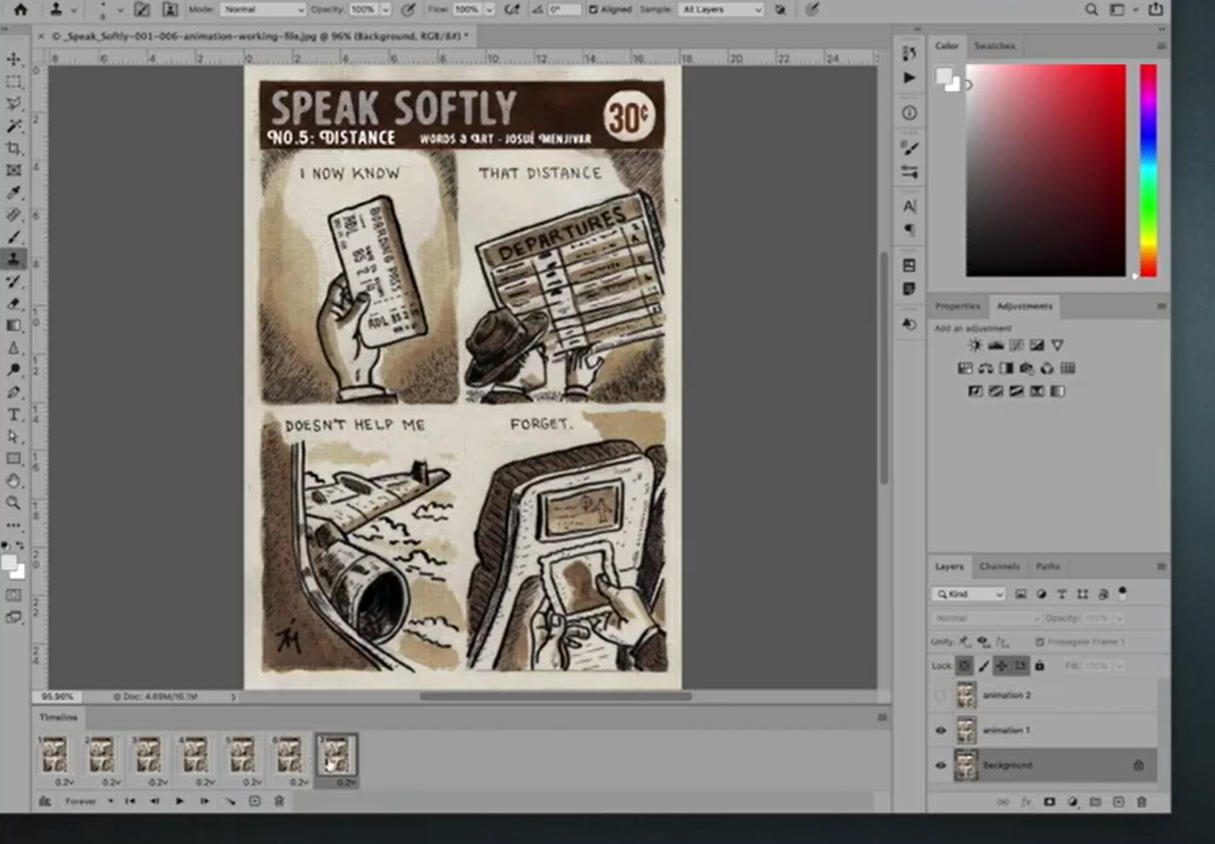Viewport: 1215px width, 844px height.
Task: Open the Timeline panel menu
Action: [x=882, y=717]
